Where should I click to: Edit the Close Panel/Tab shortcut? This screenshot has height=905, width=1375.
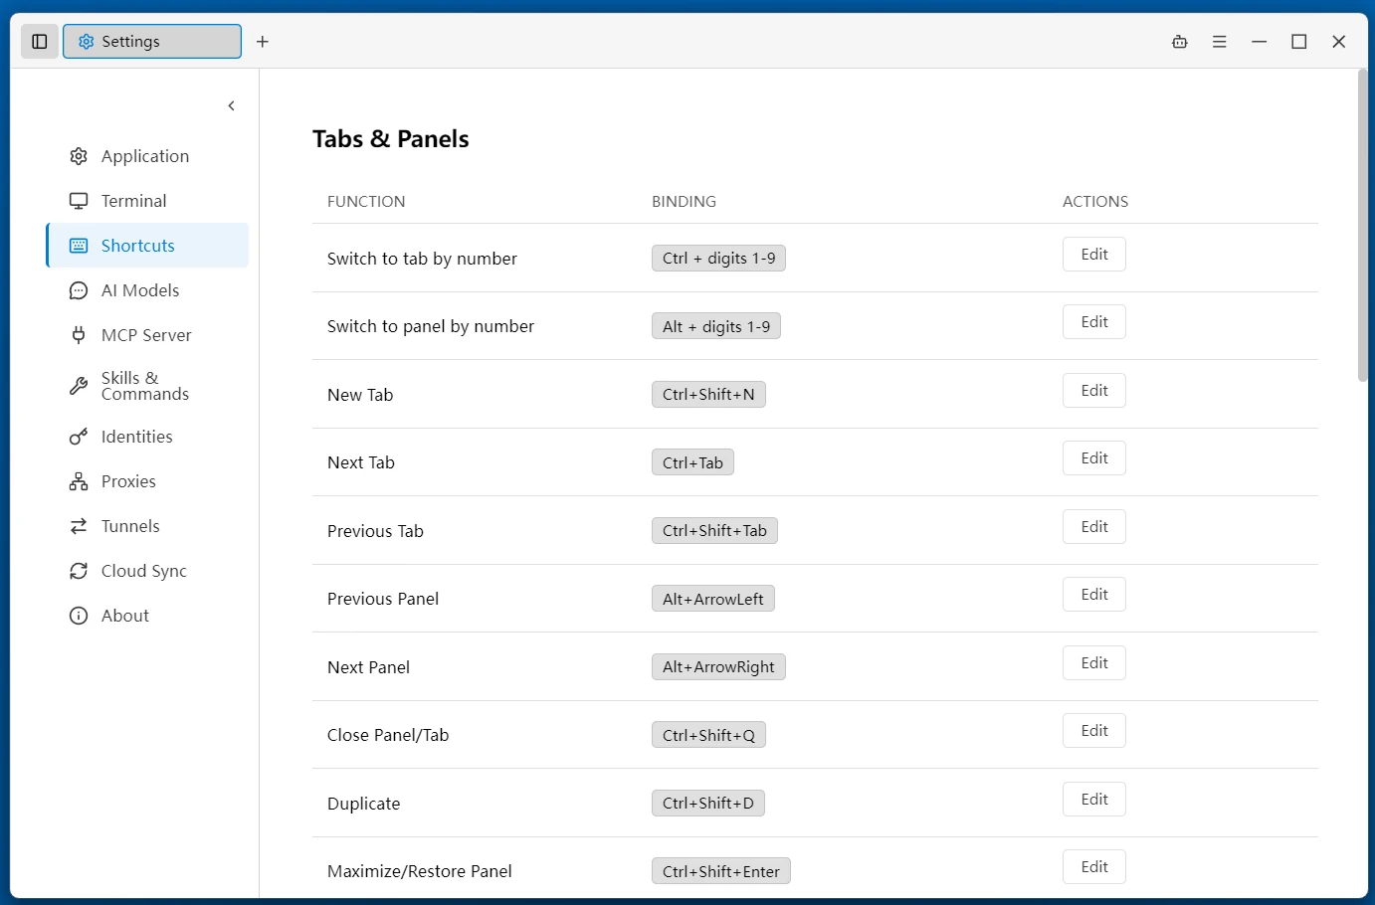point(1094,731)
